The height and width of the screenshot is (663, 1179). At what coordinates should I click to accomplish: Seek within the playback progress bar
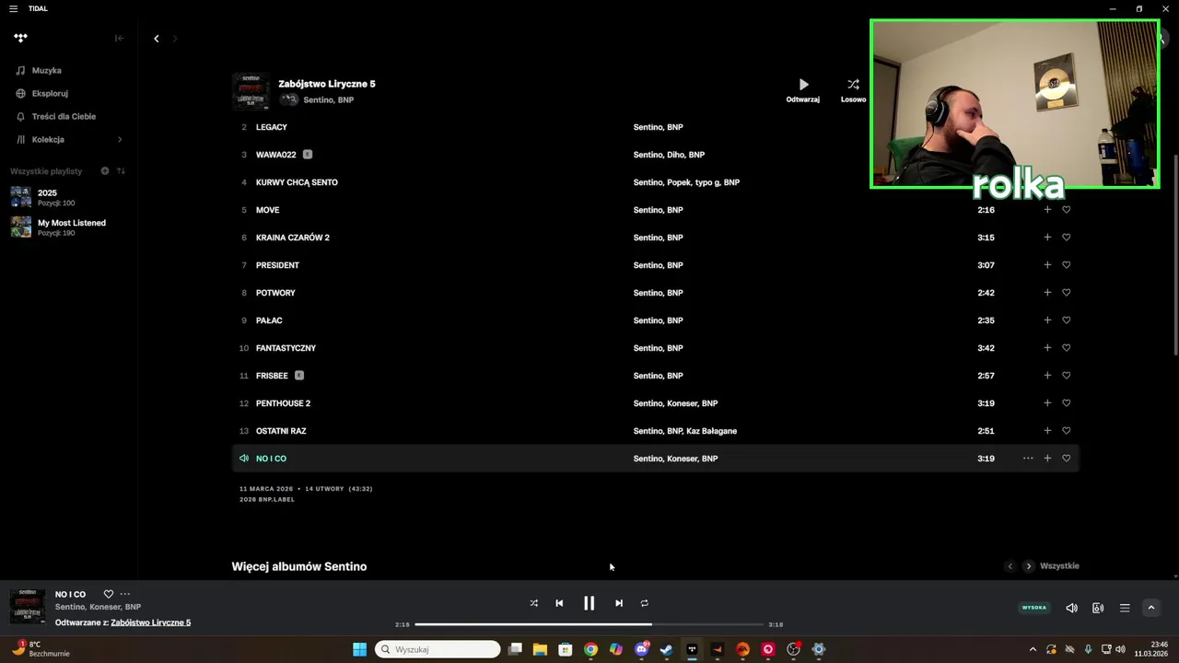[x=589, y=624]
